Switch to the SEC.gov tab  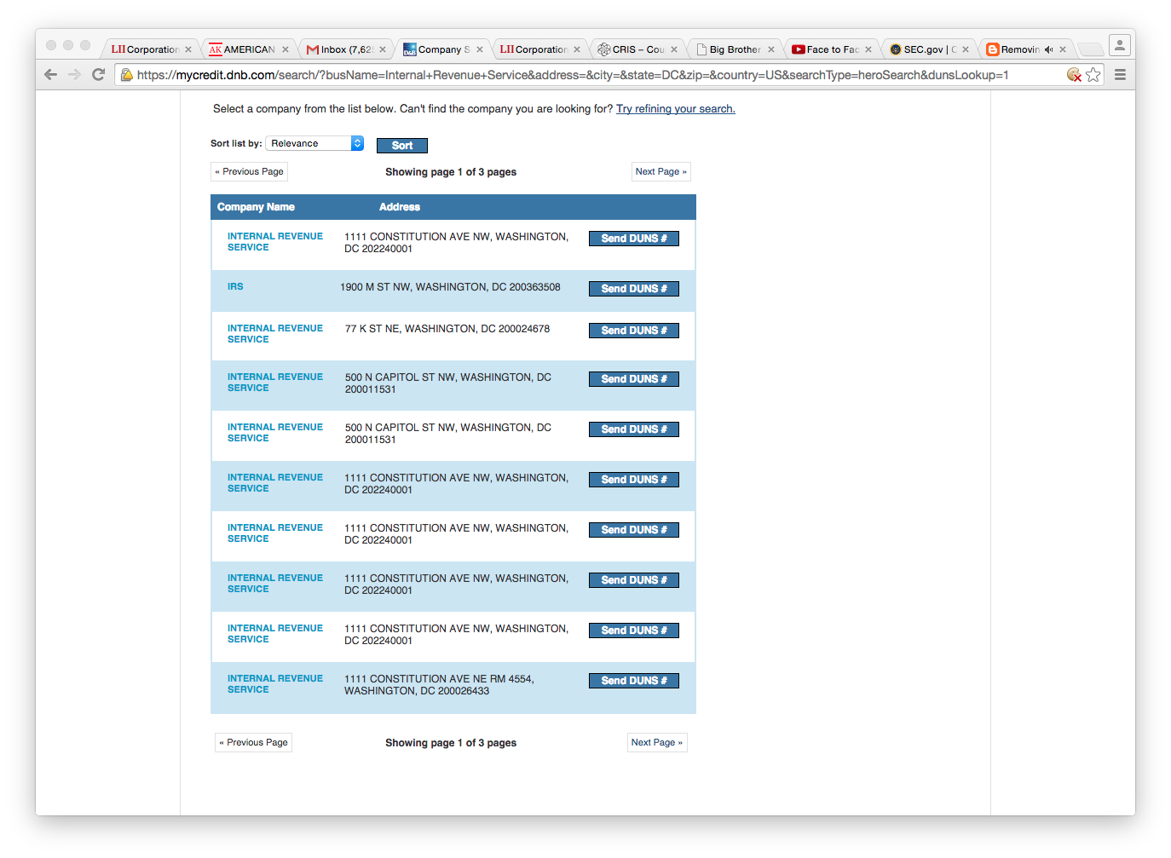pyautogui.click(x=925, y=49)
